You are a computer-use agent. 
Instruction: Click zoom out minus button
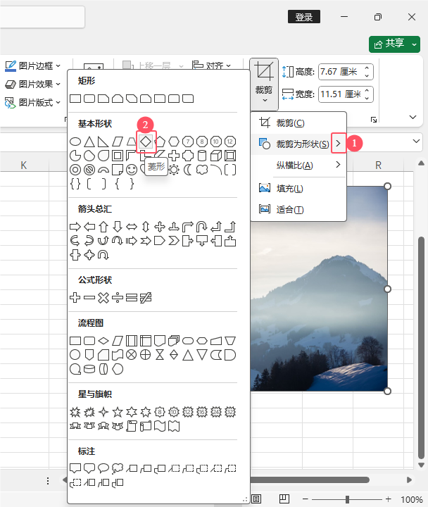pyautogui.click(x=306, y=499)
